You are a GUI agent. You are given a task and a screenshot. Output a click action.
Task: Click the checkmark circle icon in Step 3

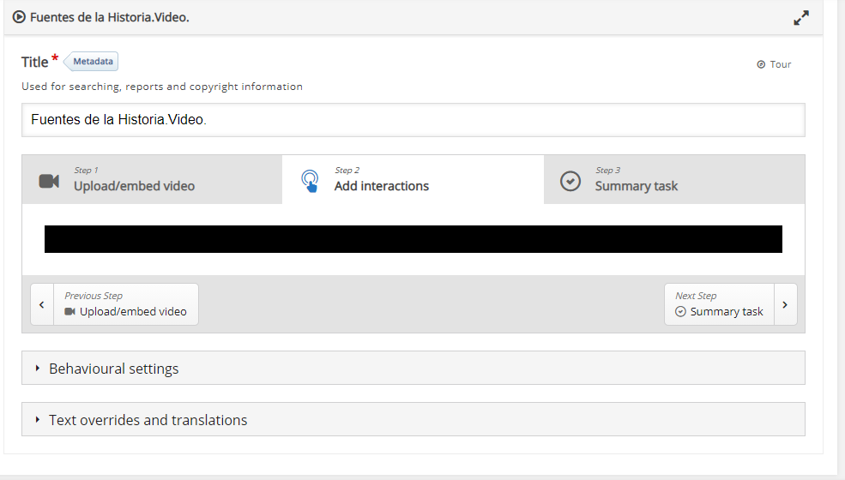pyautogui.click(x=570, y=181)
